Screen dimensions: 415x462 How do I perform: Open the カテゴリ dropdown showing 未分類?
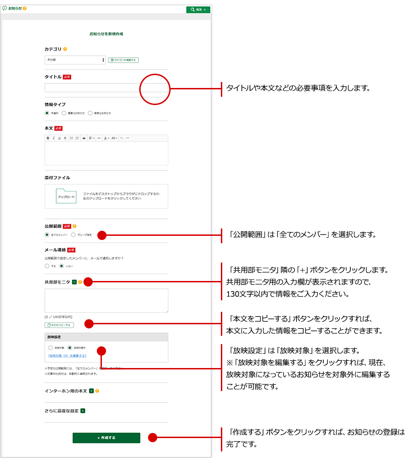tap(75, 60)
